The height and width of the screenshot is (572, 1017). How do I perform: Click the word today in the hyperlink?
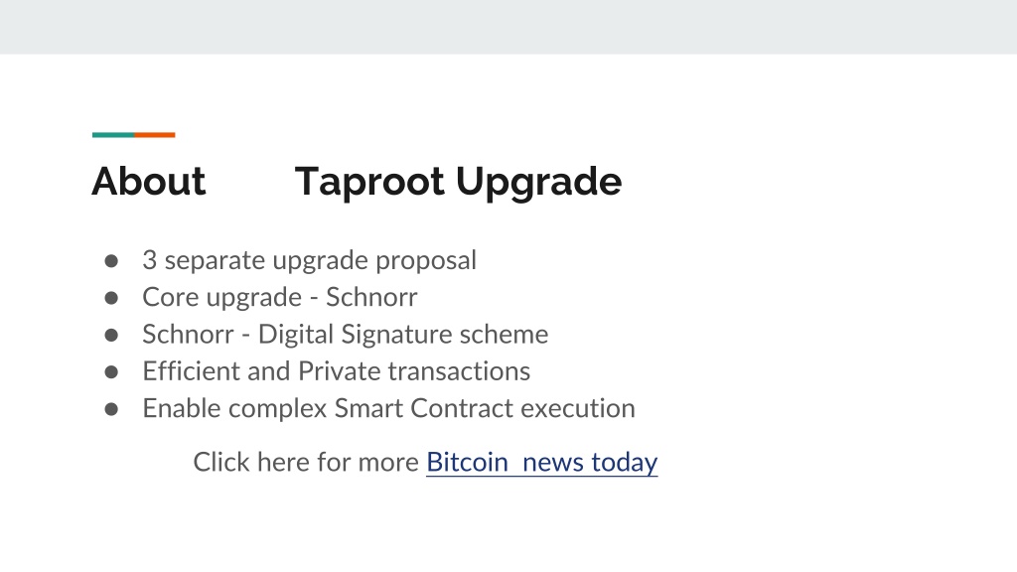(x=624, y=463)
